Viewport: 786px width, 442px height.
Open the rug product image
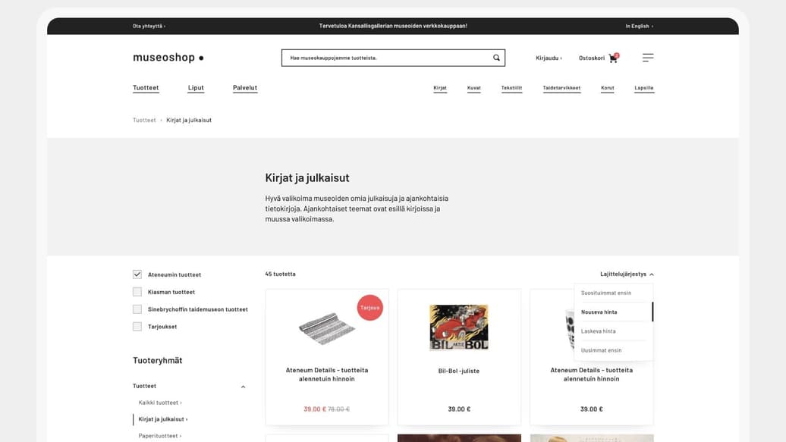tap(327, 328)
